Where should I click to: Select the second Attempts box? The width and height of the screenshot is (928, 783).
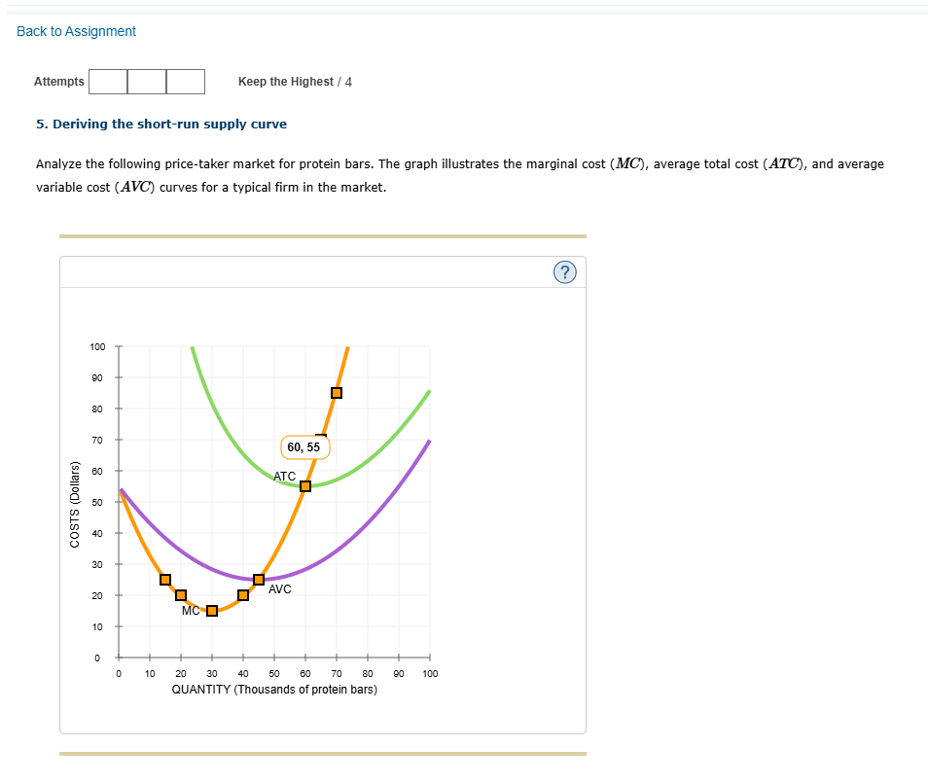147,82
